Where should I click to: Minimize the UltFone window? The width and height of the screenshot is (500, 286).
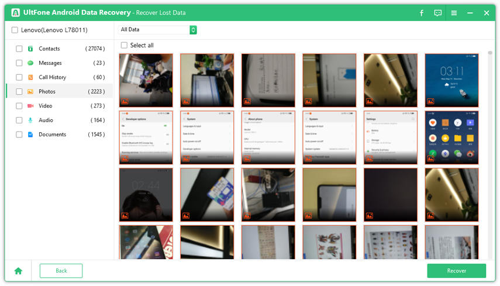470,13
